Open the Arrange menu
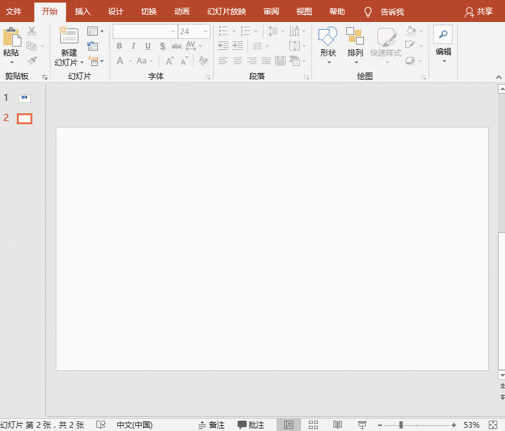The width and height of the screenshot is (505, 431). tap(355, 45)
